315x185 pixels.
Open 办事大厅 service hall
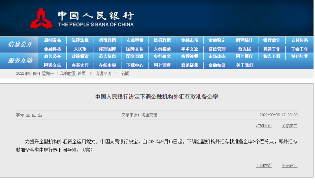[80, 65]
